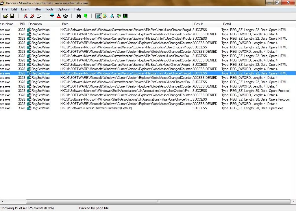
Task: Open the Tools menu
Action: (49, 9)
